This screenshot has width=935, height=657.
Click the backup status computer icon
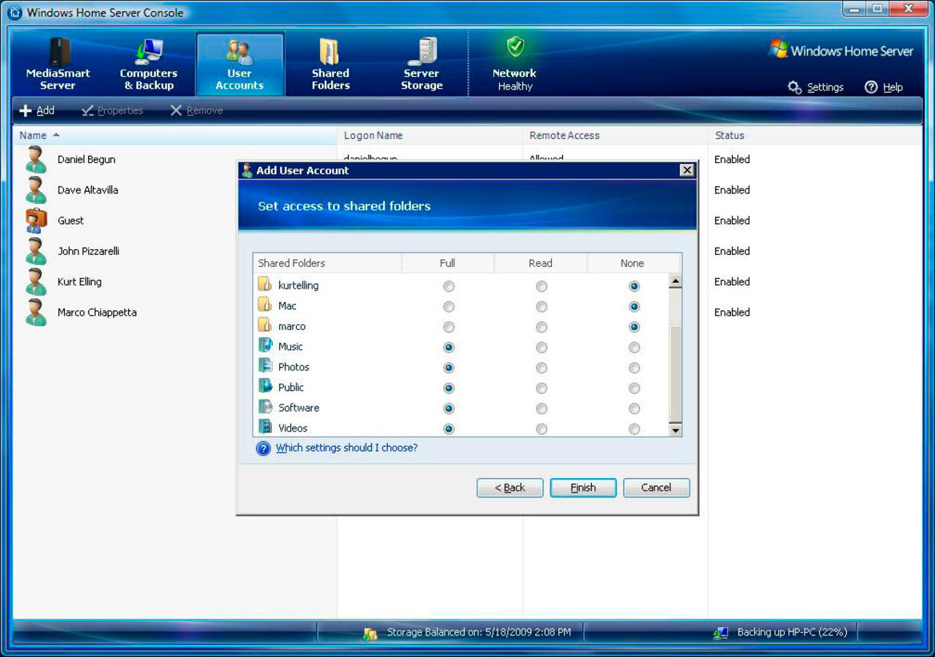721,633
